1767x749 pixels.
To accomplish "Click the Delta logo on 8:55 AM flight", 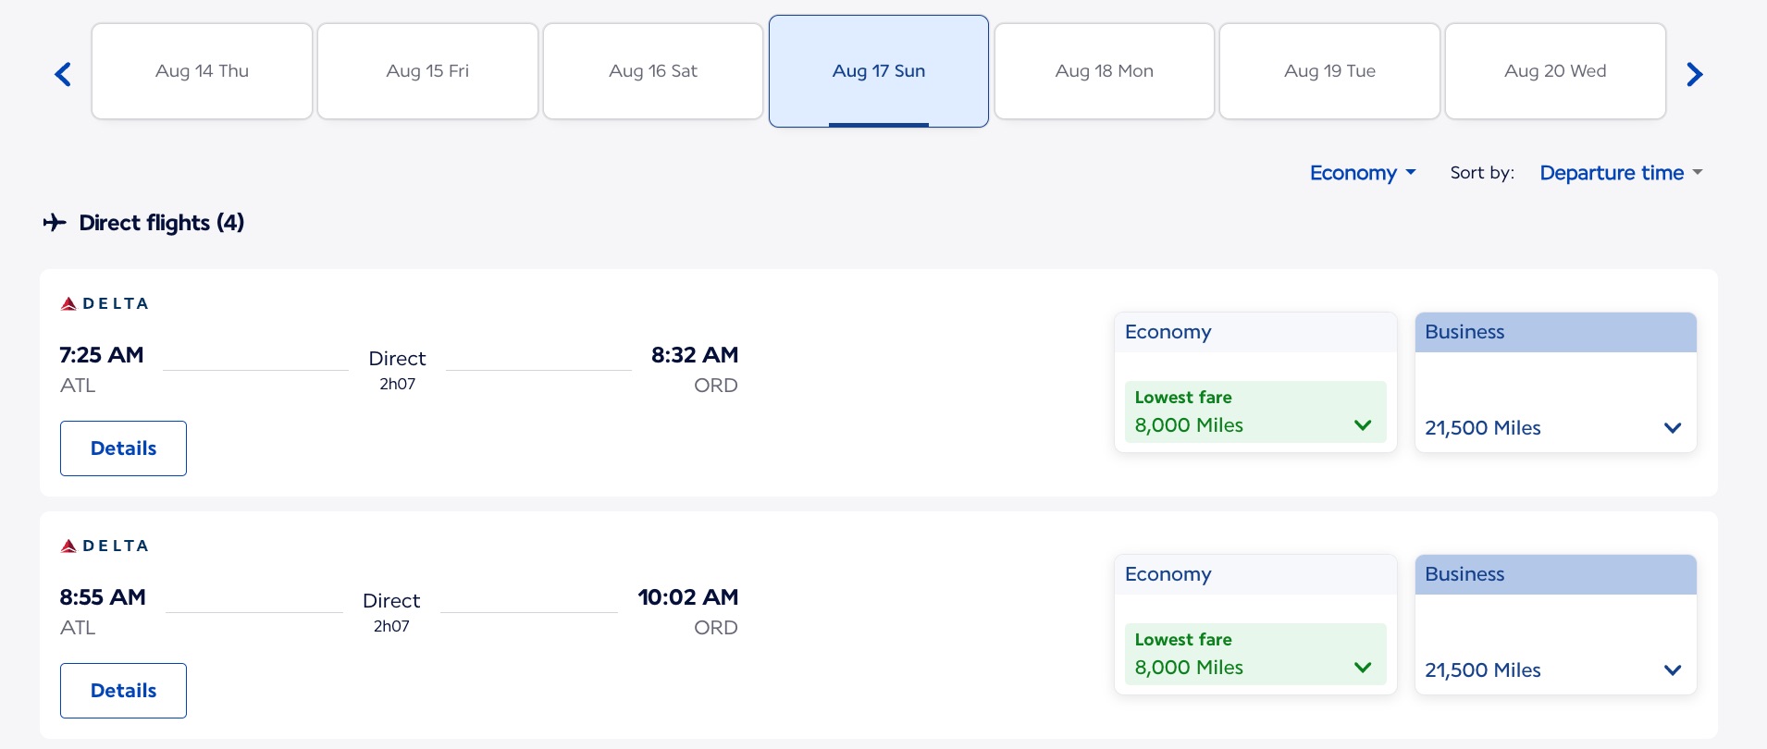I will click(x=105, y=546).
